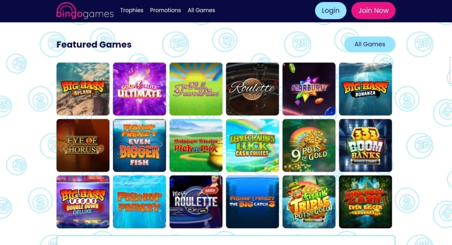Launch 9 Pots of Gold game
The width and height of the screenshot is (452, 245).
(x=309, y=145)
